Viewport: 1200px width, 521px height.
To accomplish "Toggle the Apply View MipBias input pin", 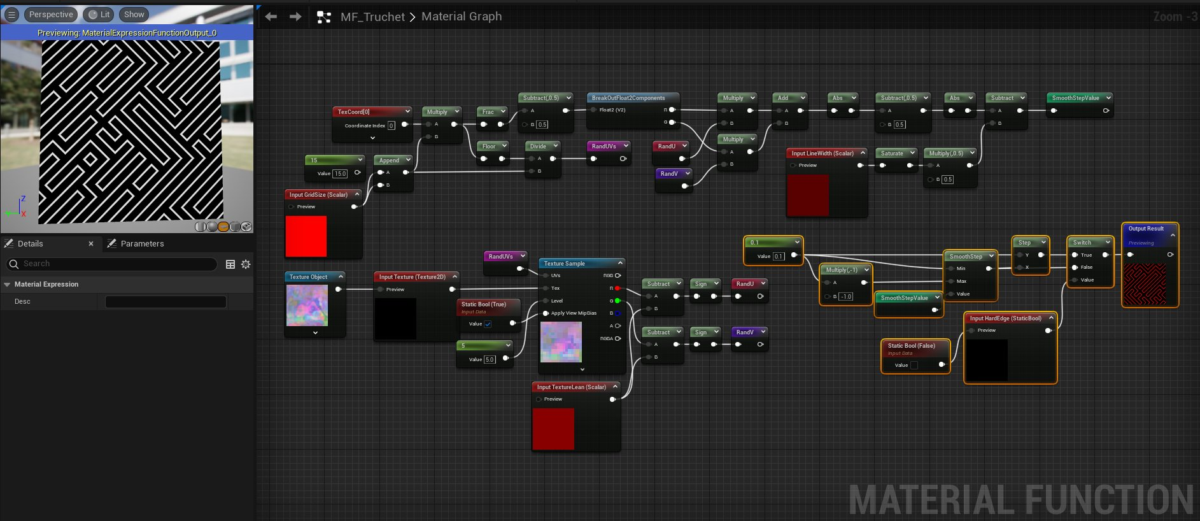I will [x=546, y=313].
